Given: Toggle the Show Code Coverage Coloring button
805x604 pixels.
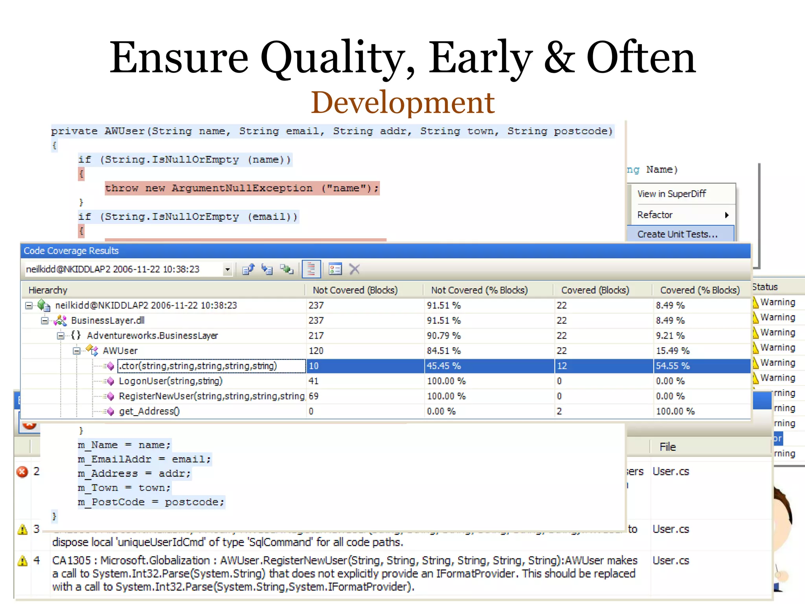Looking at the screenshot, I should [x=311, y=269].
